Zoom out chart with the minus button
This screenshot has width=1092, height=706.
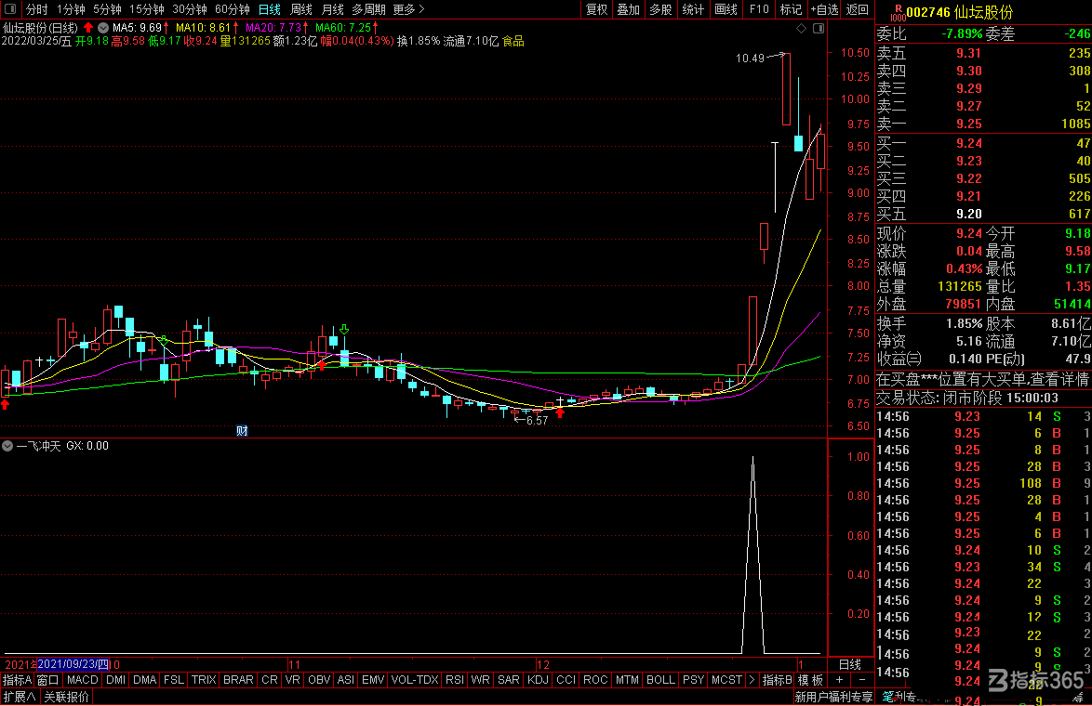tap(861, 680)
